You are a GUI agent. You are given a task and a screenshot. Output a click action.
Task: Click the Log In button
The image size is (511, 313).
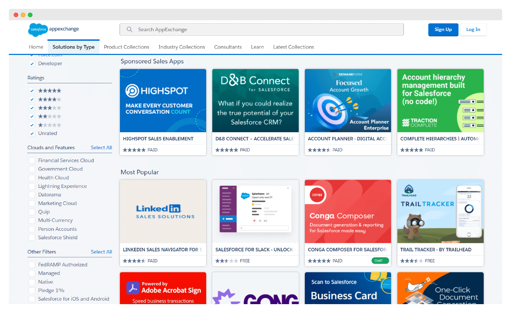[x=473, y=29]
